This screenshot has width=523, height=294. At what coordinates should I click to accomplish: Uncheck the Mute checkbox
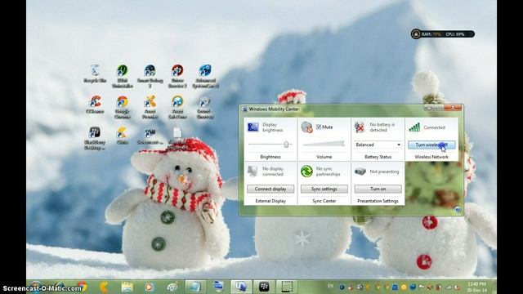click(319, 127)
